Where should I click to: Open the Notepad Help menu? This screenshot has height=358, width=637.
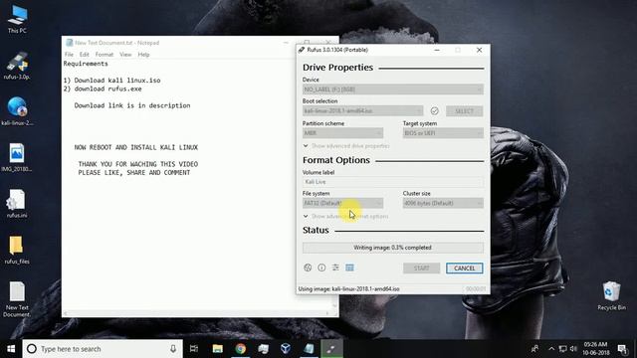143,55
